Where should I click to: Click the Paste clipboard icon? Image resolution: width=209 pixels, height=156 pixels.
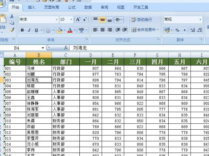[3, 19]
